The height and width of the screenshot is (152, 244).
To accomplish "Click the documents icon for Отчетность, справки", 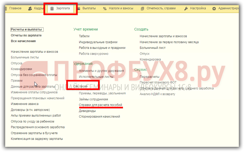I will [143, 9].
